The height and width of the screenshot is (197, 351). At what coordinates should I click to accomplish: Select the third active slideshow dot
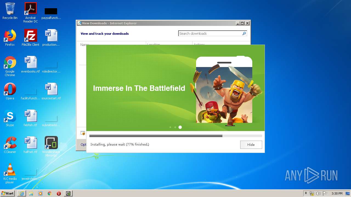[180, 127]
